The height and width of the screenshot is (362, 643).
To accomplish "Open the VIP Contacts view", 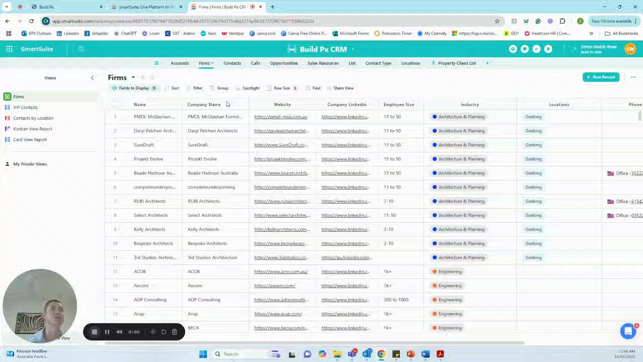I will pyautogui.click(x=25, y=107).
